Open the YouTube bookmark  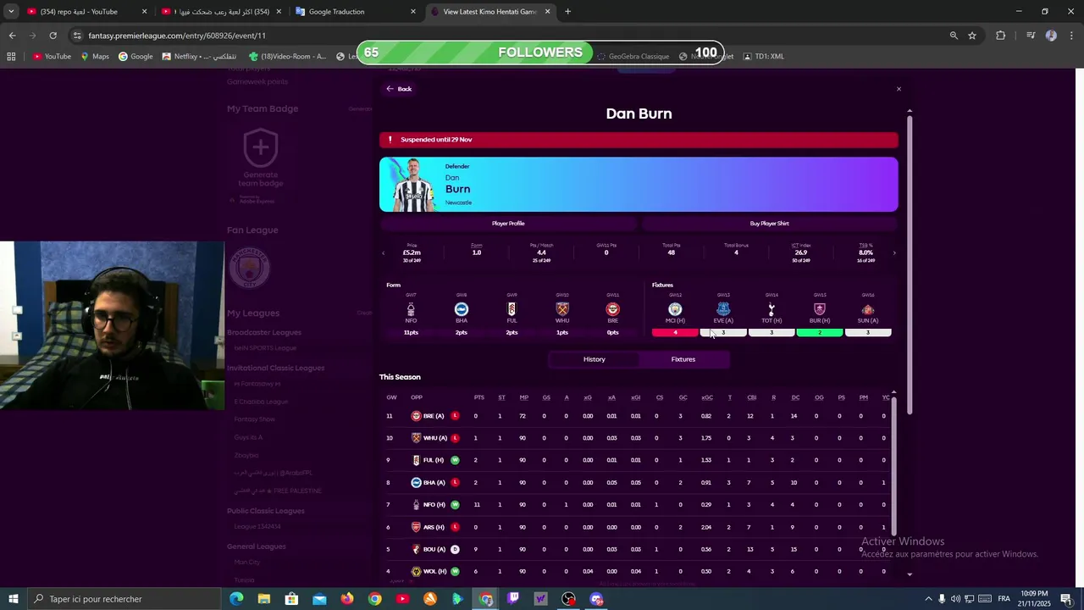[x=52, y=57]
